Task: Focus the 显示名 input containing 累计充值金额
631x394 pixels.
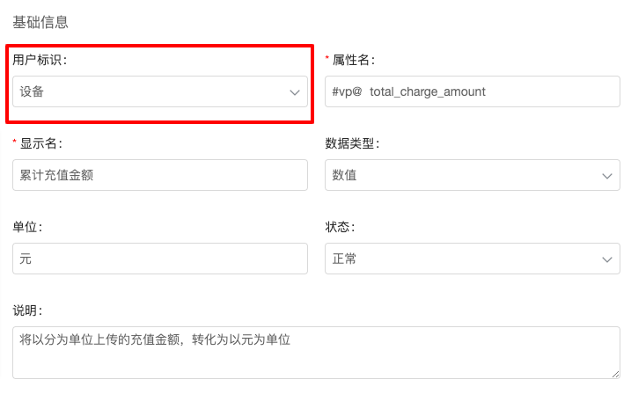Action: pyautogui.click(x=160, y=175)
